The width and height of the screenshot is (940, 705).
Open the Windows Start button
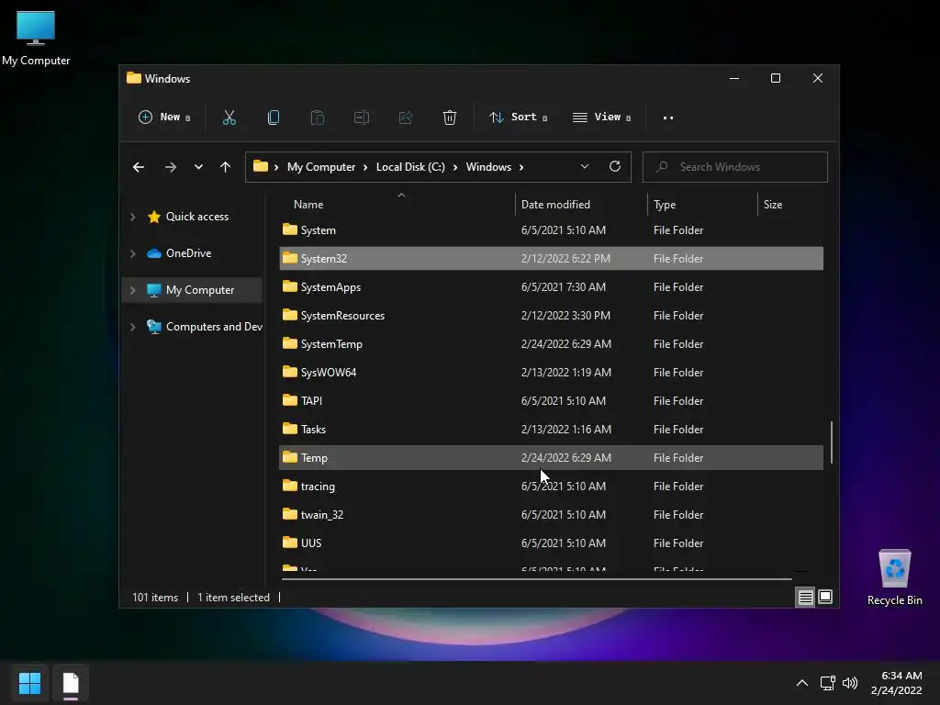29,683
